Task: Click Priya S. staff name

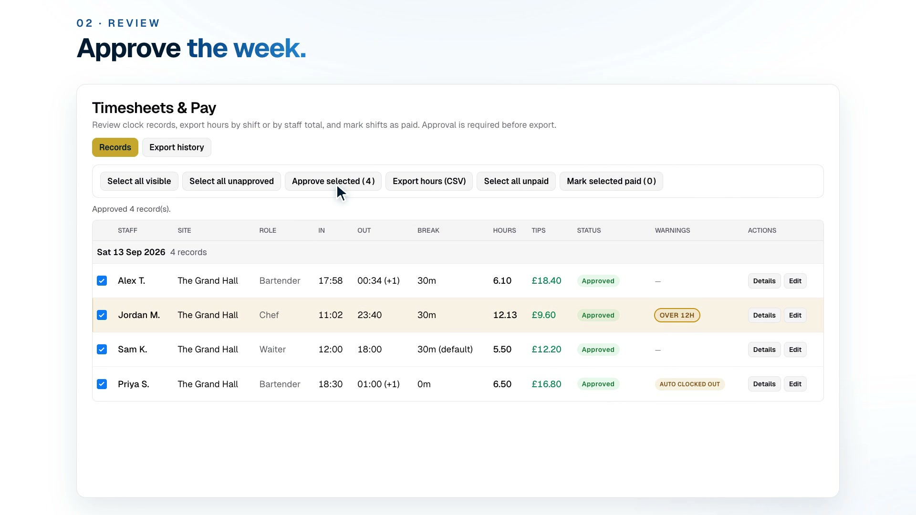Action: [x=134, y=384]
